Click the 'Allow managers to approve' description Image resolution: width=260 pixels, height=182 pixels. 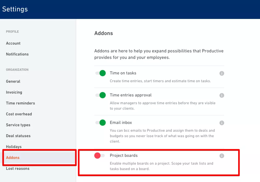163,106
